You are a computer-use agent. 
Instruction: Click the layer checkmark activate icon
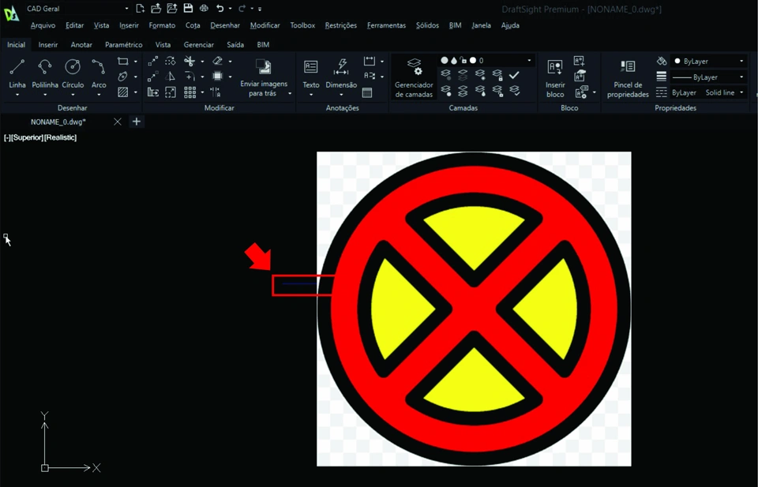(x=514, y=75)
